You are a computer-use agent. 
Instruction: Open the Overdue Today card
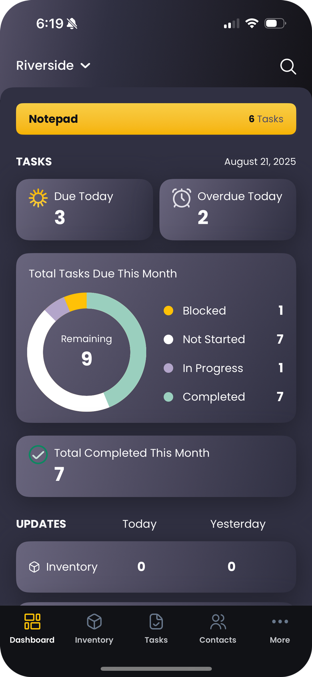228,209
